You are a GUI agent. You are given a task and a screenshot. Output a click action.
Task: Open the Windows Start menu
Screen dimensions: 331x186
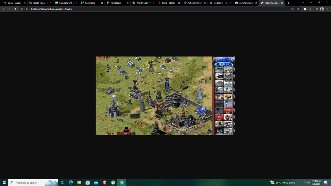[4, 182]
